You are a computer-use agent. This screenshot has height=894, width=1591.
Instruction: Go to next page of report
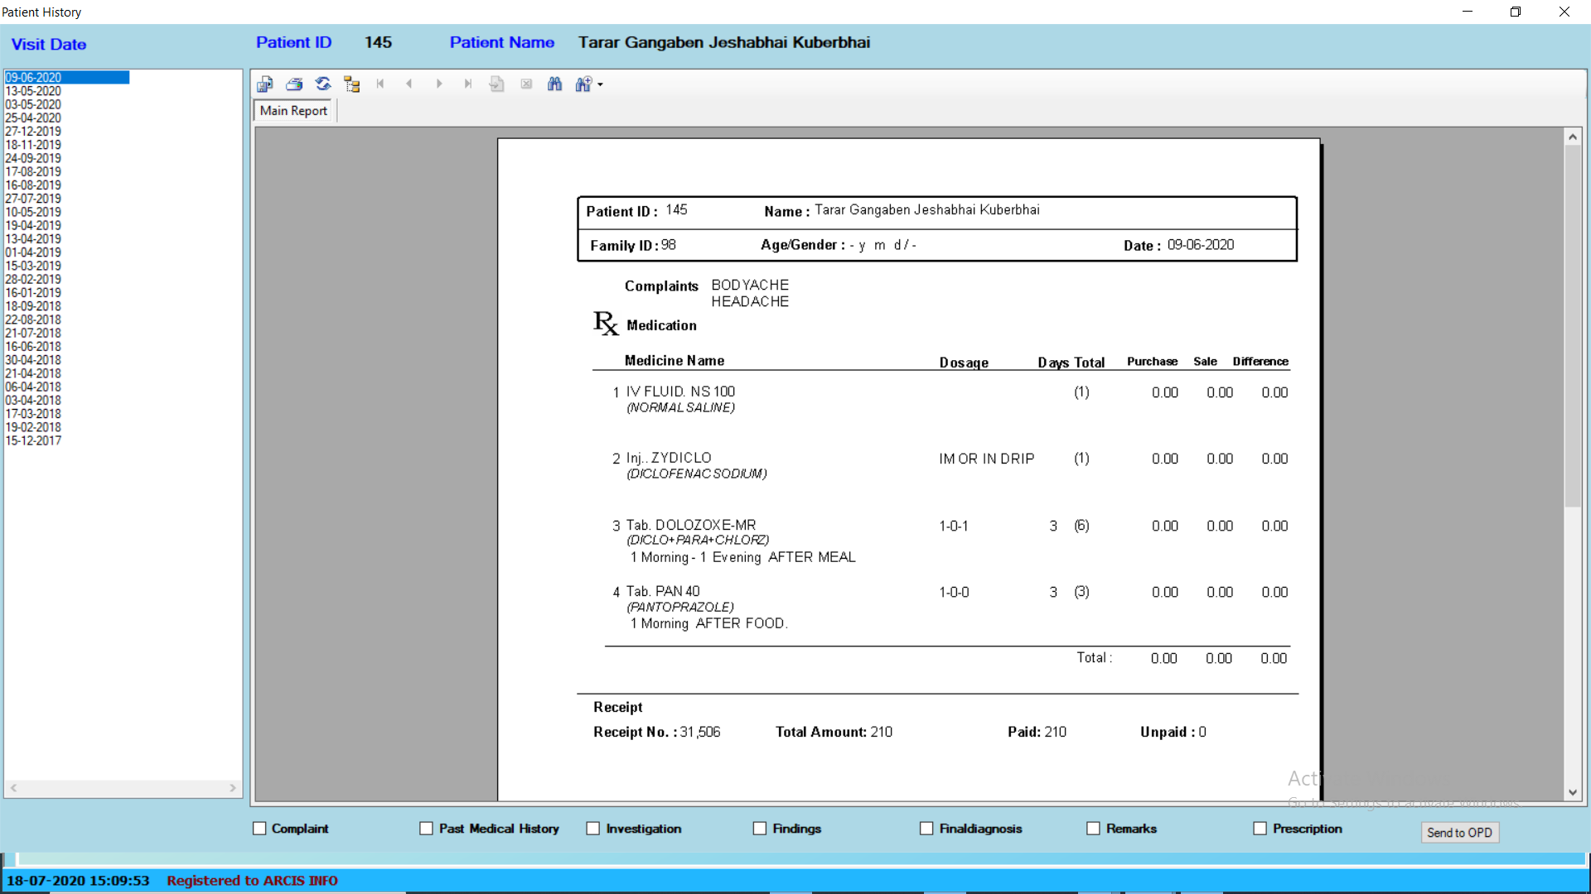click(x=439, y=84)
